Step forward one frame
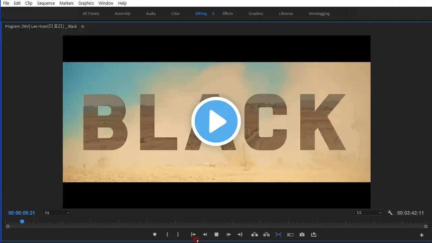Image resolution: width=432 pixels, height=243 pixels. [x=228, y=235]
